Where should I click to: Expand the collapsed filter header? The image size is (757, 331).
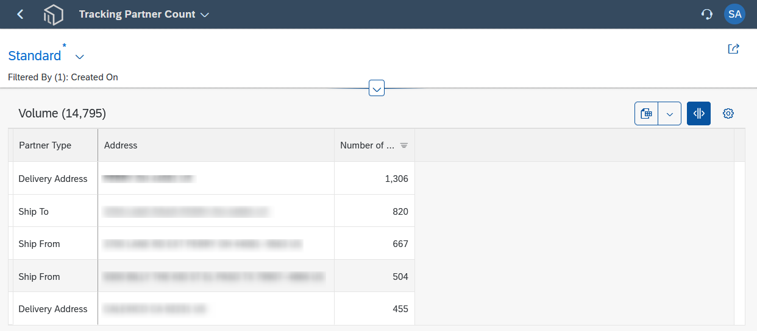pyautogui.click(x=377, y=88)
